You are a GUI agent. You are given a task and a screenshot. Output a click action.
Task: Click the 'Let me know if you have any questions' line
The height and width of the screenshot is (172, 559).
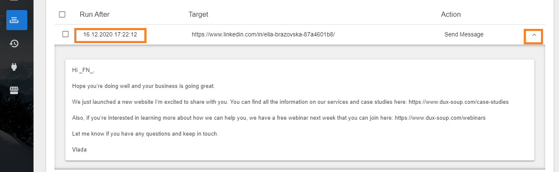tap(145, 134)
